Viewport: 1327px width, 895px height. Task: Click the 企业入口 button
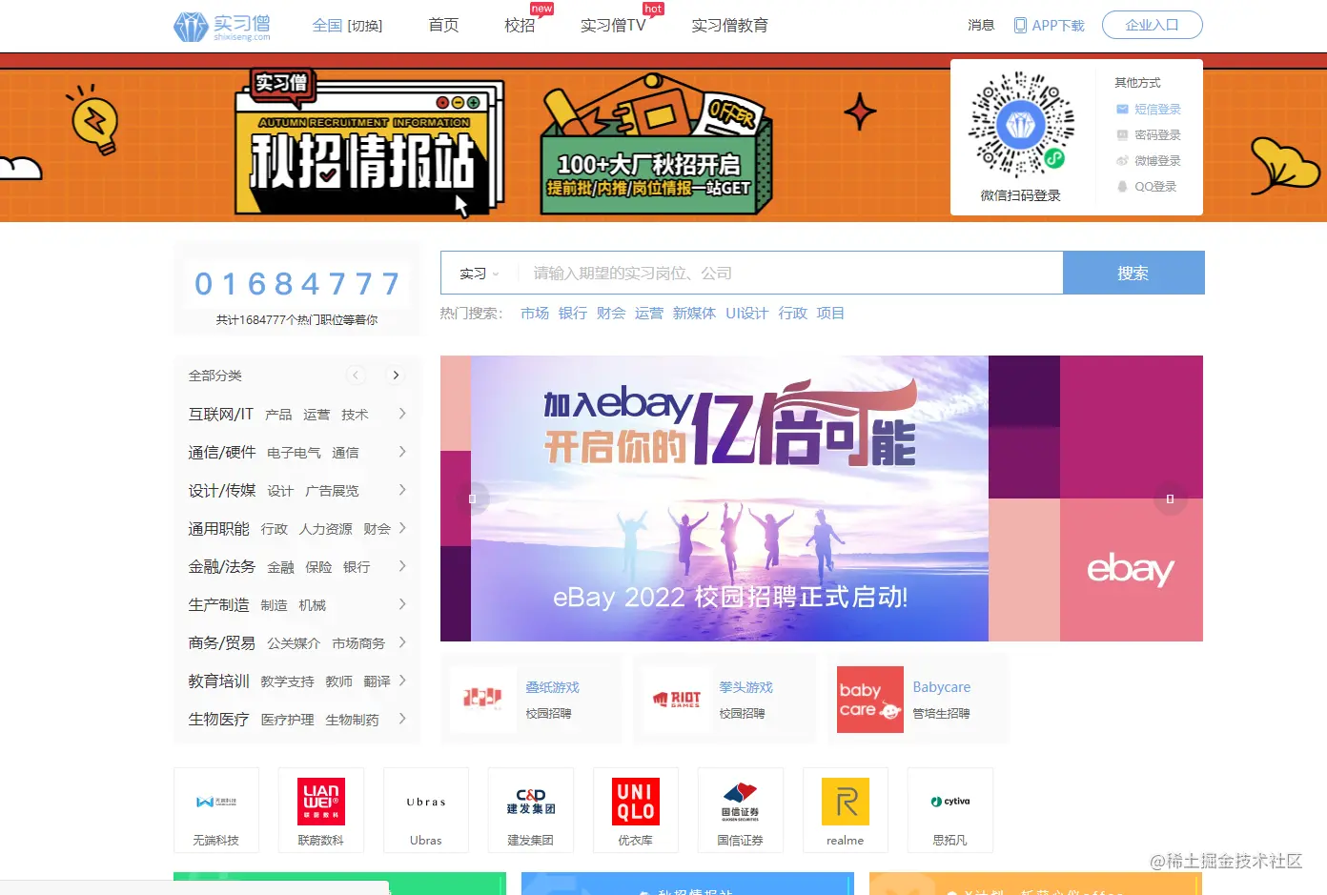pyautogui.click(x=1152, y=25)
